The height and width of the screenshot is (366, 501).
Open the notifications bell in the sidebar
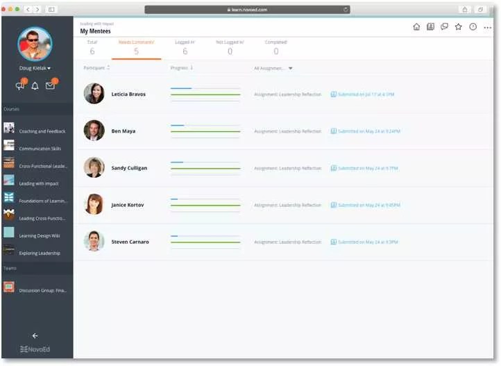35,85
